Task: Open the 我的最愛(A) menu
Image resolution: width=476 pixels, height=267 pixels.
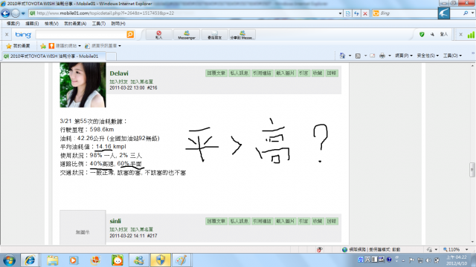Action: tap(75, 24)
